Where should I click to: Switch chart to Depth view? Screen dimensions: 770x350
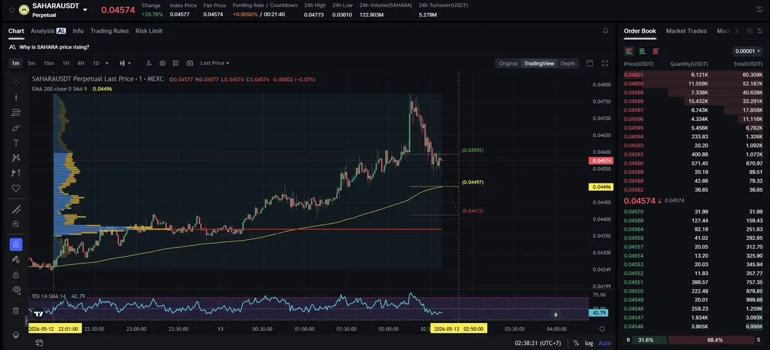pyautogui.click(x=568, y=63)
